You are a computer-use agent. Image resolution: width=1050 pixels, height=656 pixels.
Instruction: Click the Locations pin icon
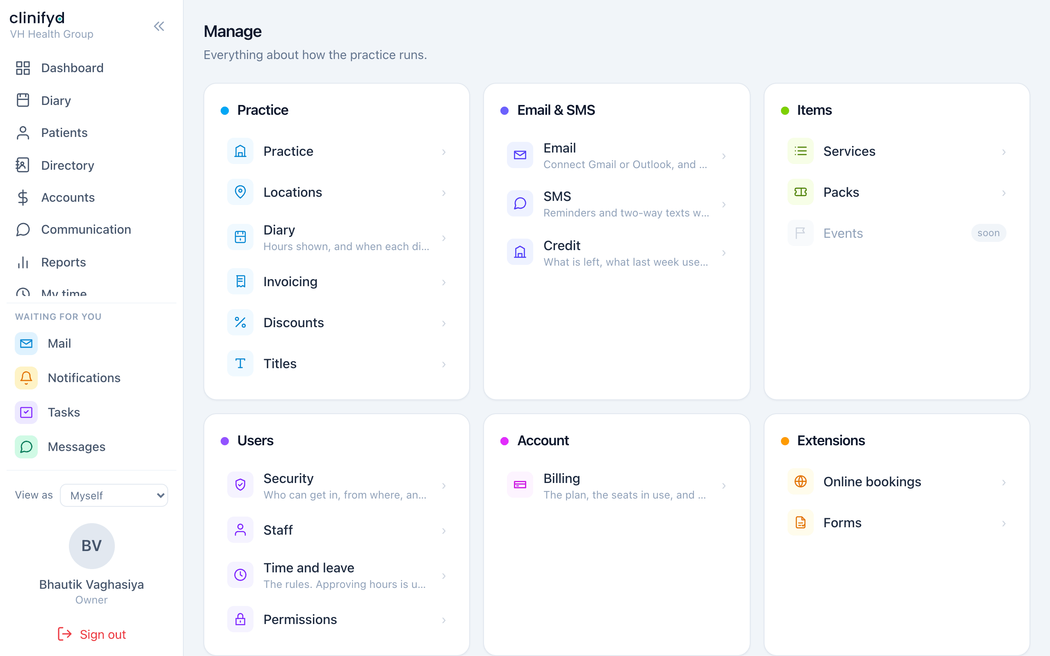240,192
